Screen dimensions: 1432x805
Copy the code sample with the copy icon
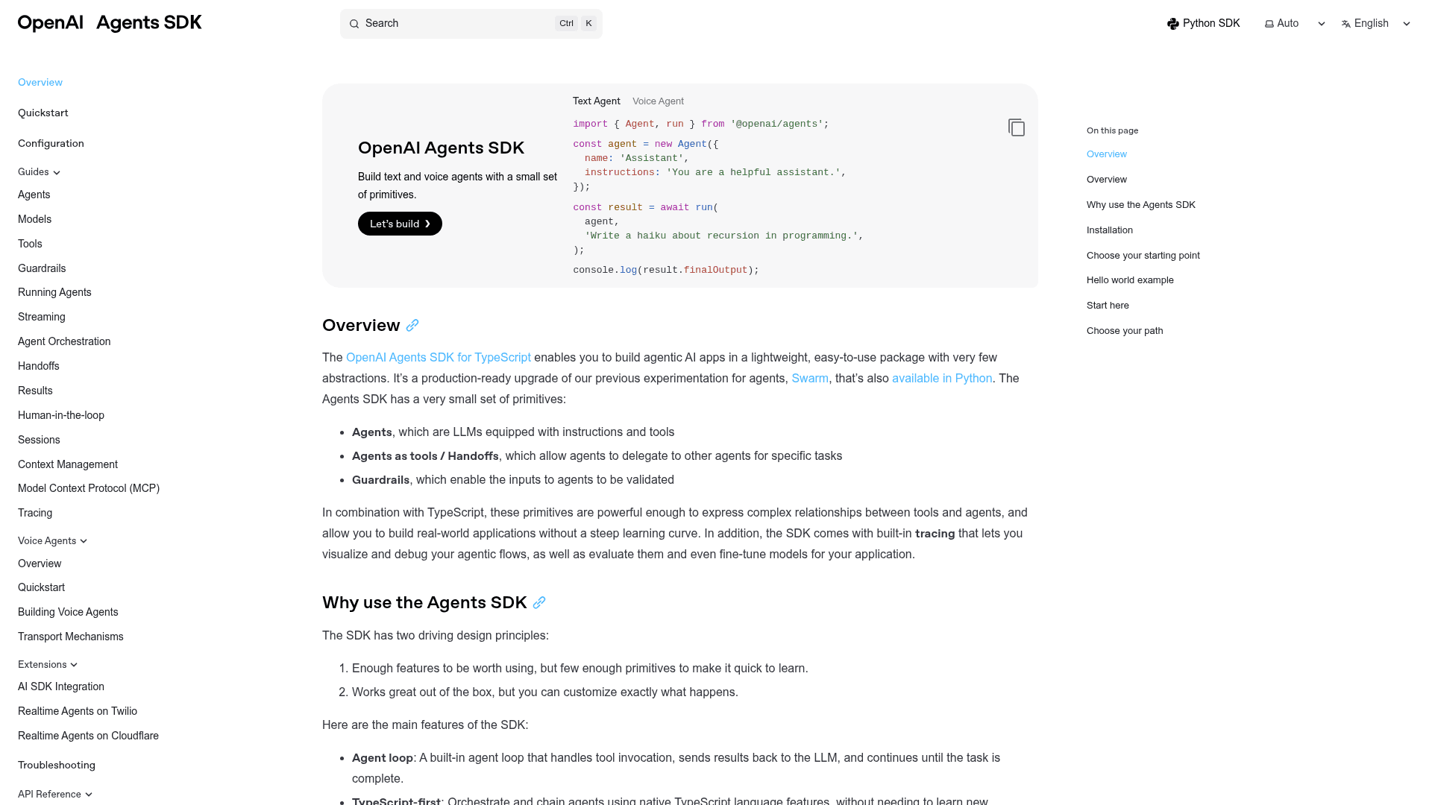pyautogui.click(x=1017, y=127)
